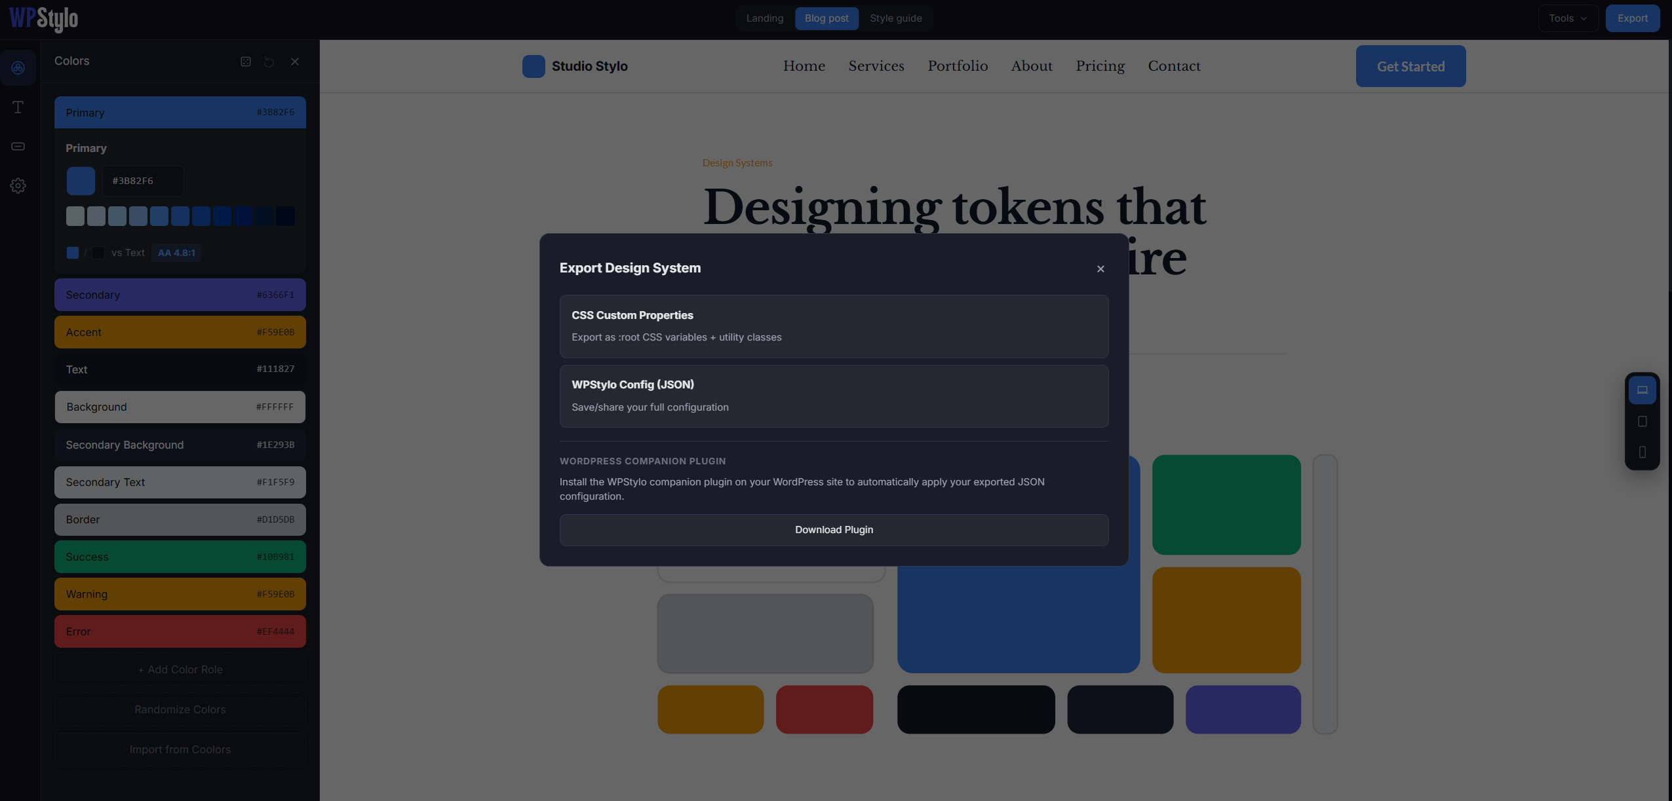
Task: Click the Export button in top bar
Action: tap(1633, 18)
